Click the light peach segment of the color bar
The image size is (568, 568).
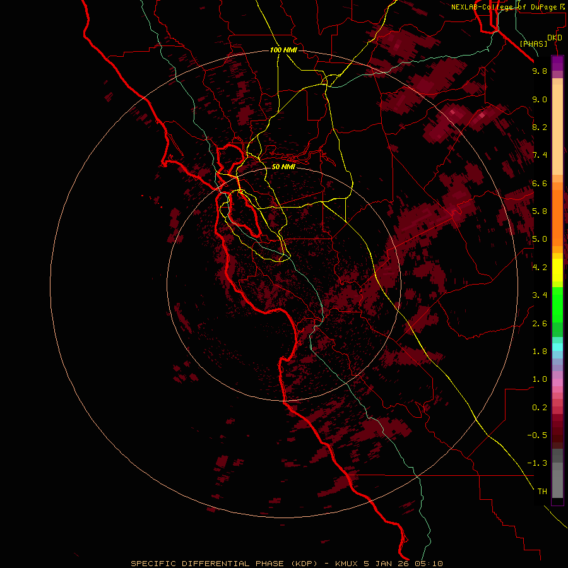coord(557,129)
